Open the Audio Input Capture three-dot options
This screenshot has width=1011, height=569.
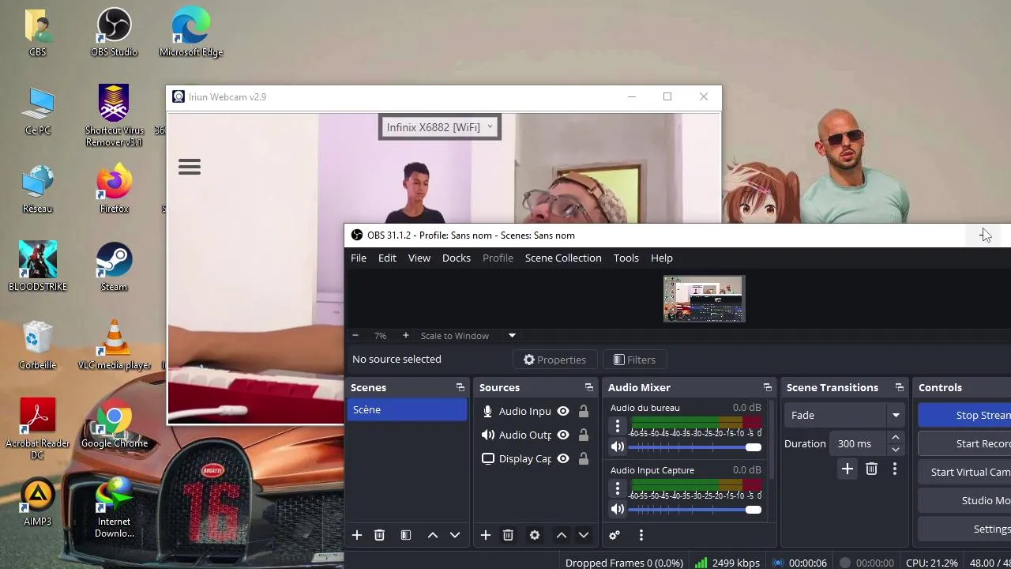618,488
